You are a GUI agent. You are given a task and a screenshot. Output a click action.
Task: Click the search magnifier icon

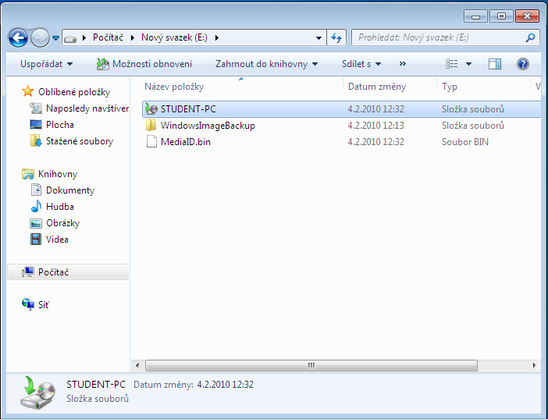coord(530,37)
